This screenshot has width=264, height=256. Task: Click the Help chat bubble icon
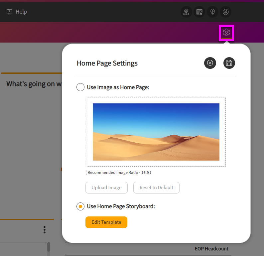point(9,12)
